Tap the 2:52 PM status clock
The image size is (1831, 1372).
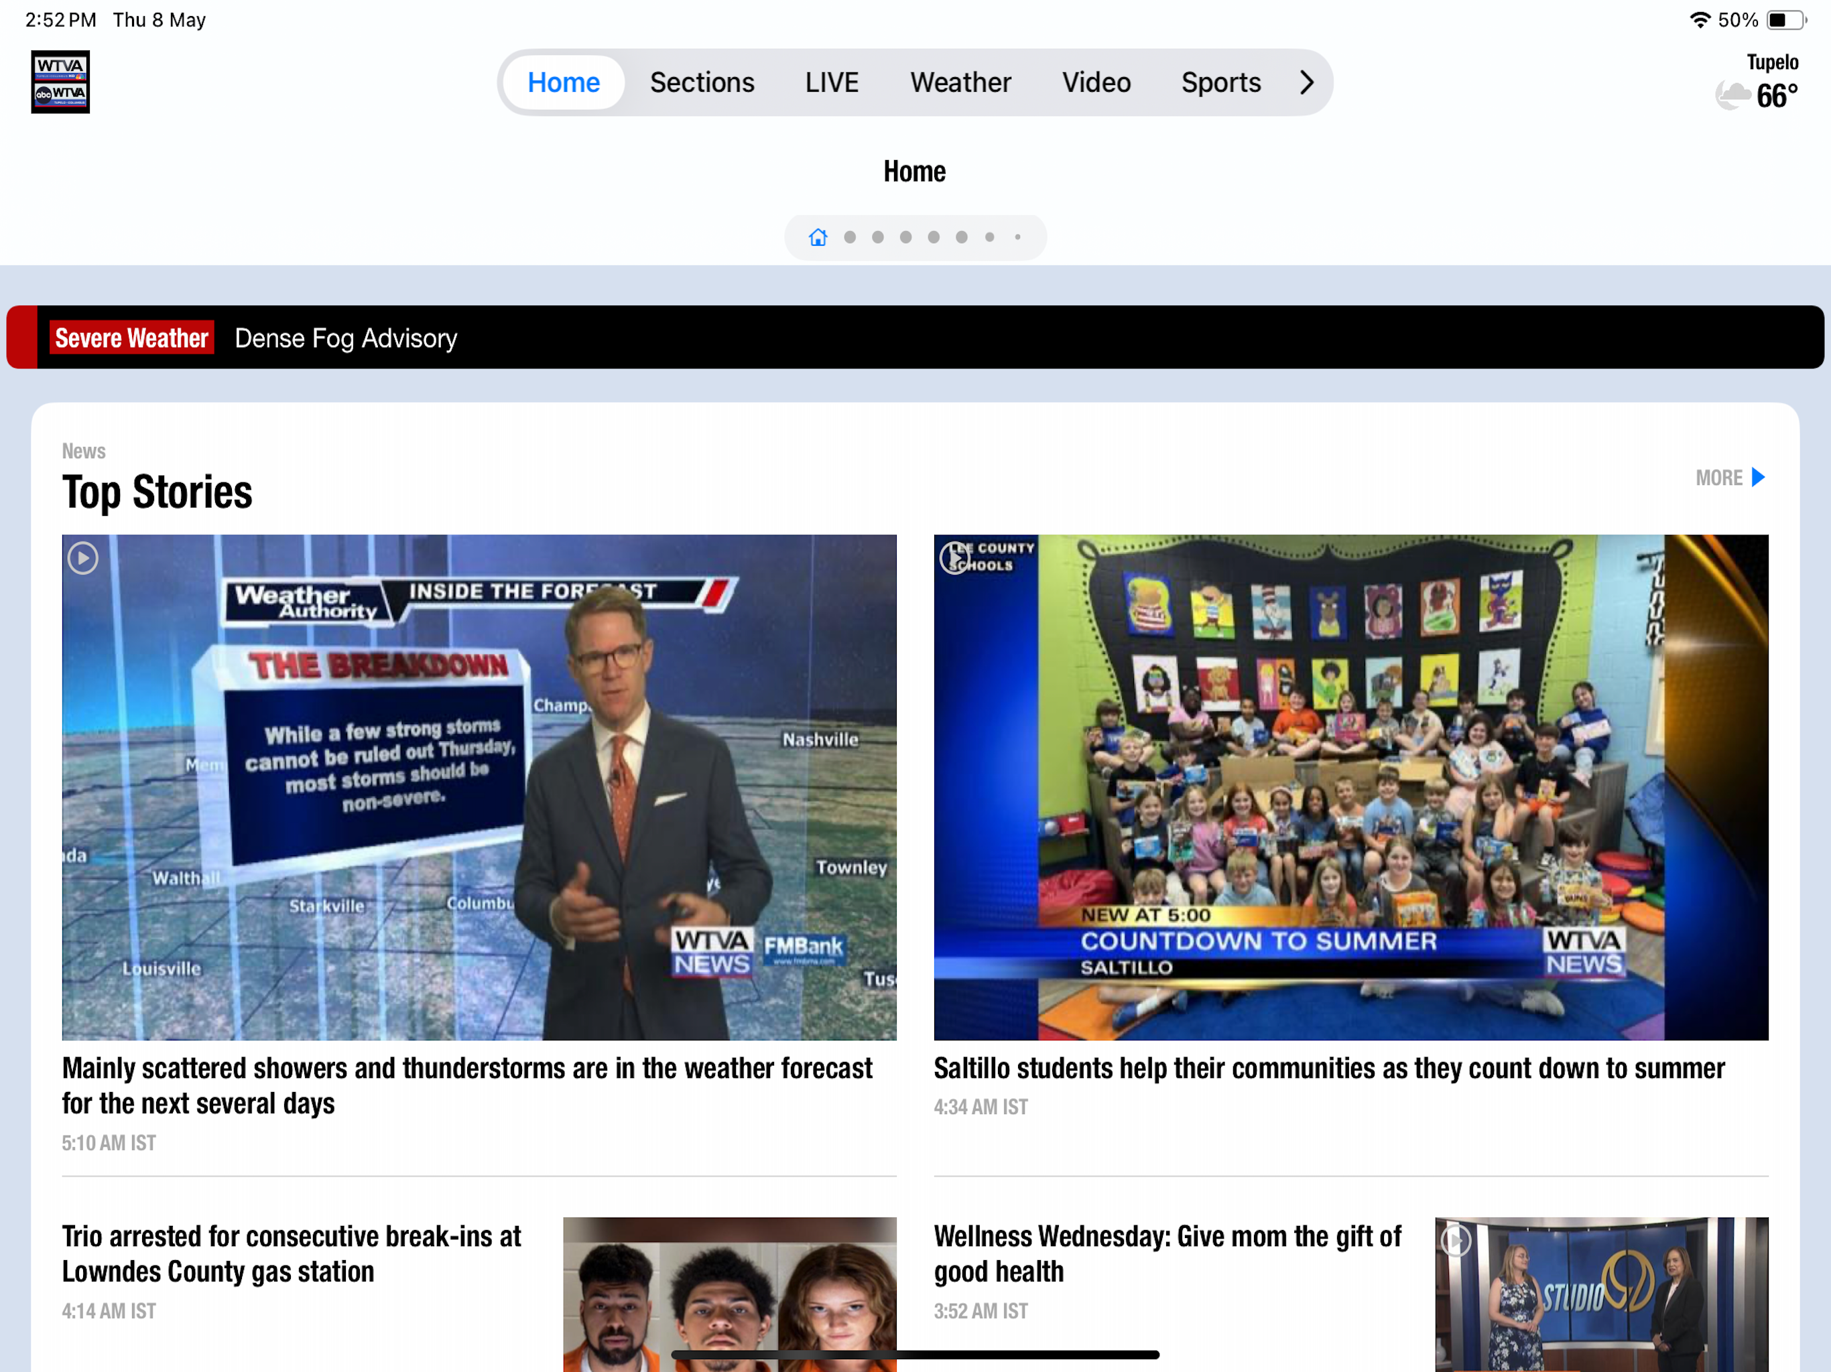60,20
